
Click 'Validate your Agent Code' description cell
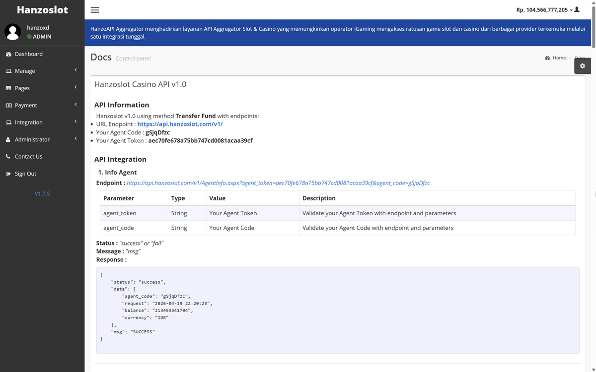pos(437,228)
